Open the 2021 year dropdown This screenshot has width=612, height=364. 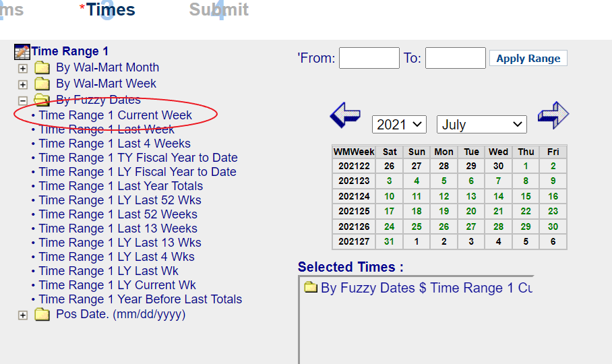point(399,125)
